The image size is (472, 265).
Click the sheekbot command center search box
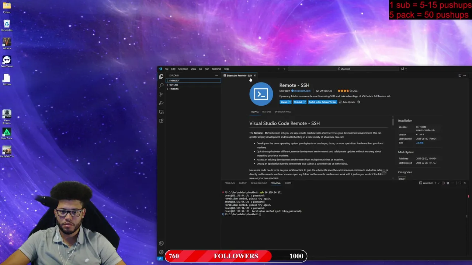click(x=344, y=69)
